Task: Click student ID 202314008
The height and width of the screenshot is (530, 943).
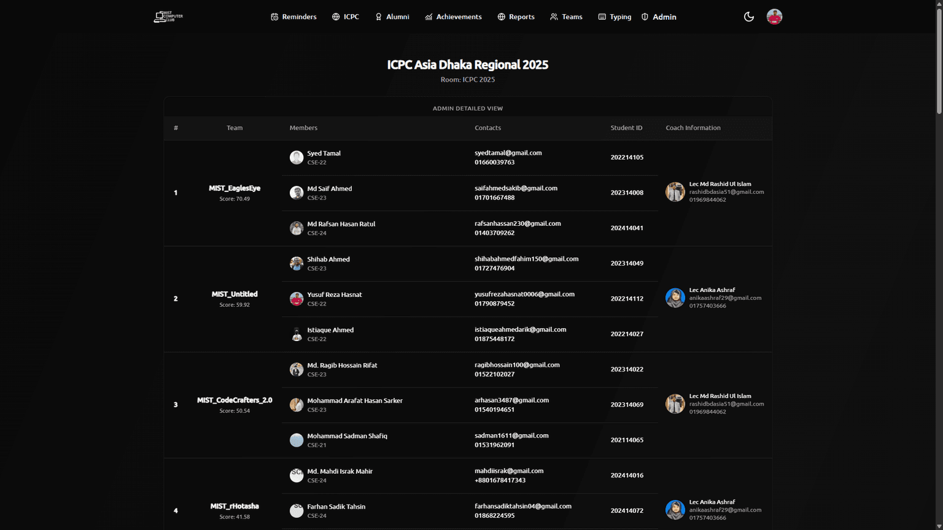Action: (627, 193)
